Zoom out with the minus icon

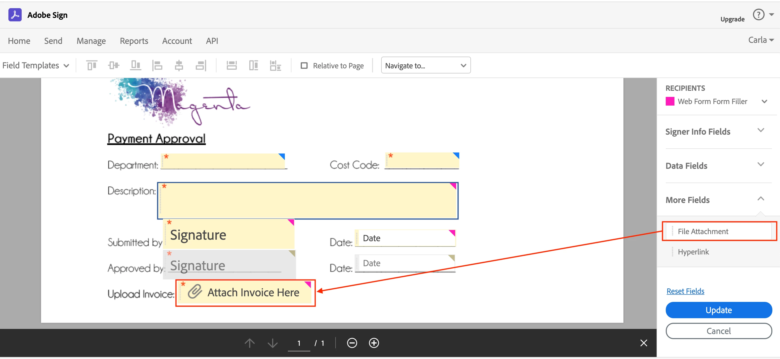click(x=352, y=343)
